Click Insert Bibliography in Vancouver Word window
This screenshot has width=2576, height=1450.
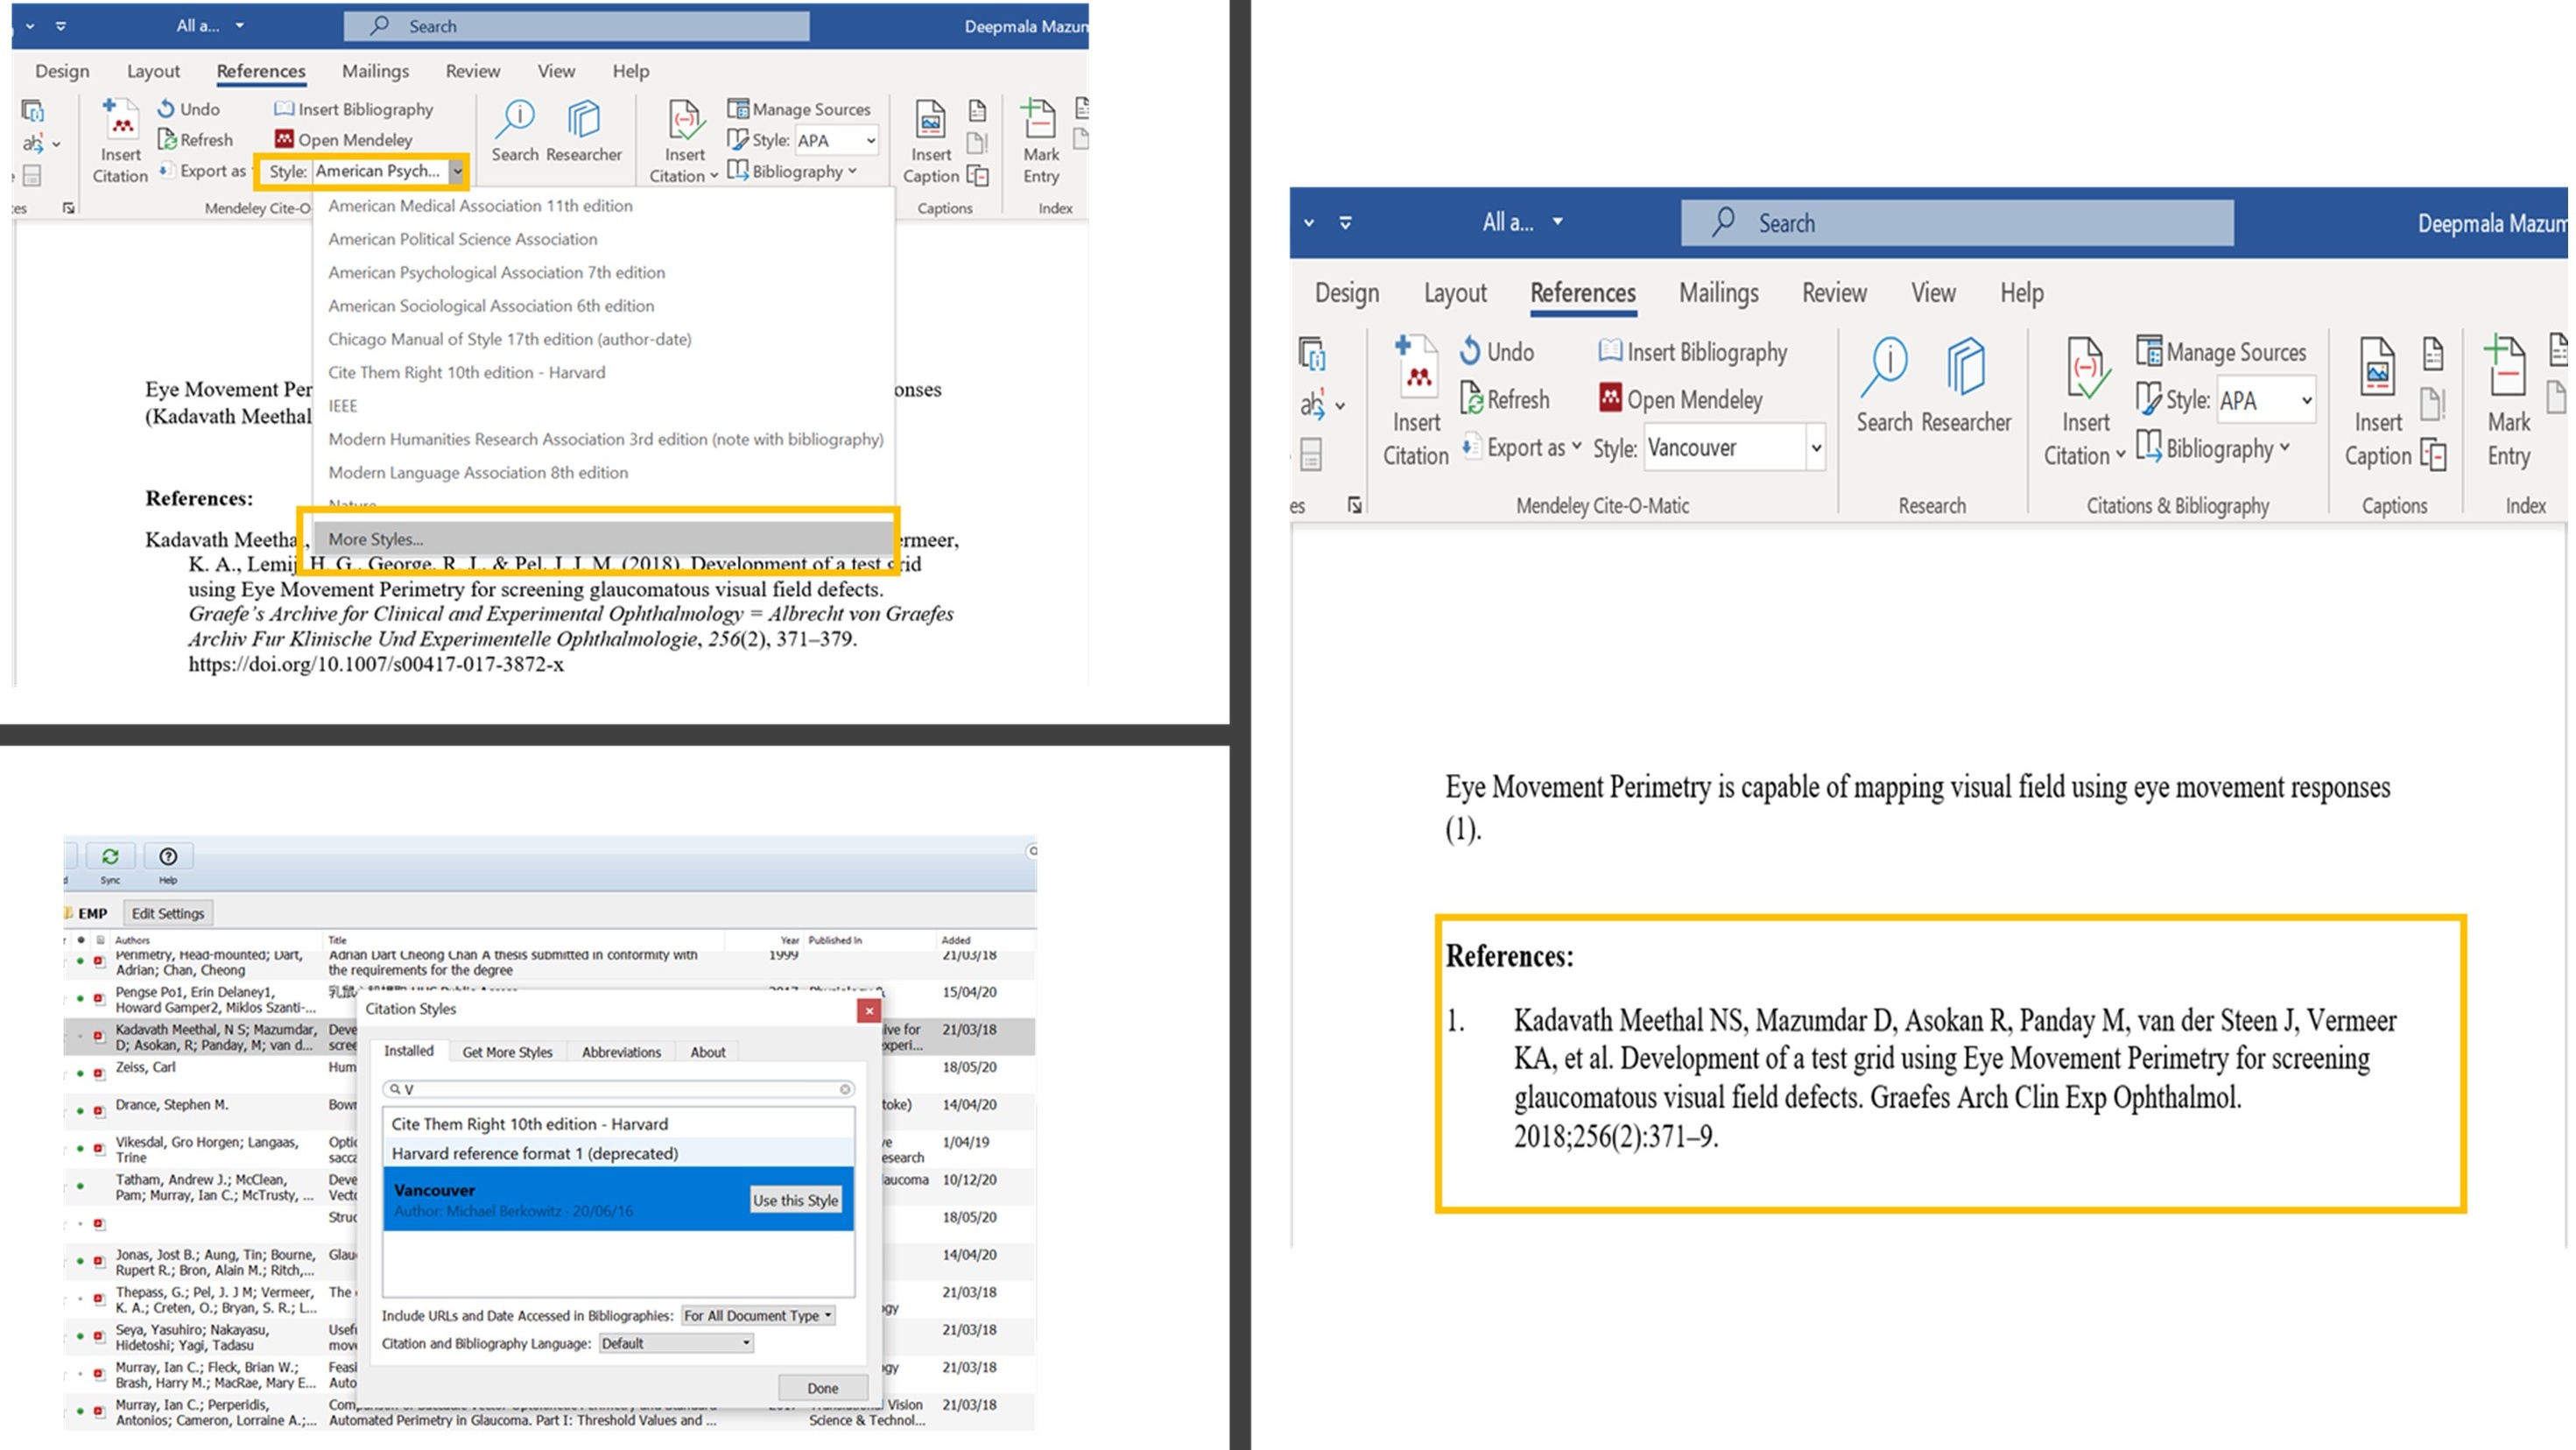1693,352
